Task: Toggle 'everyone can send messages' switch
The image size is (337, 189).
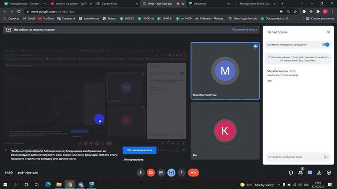Action: tap(325, 45)
